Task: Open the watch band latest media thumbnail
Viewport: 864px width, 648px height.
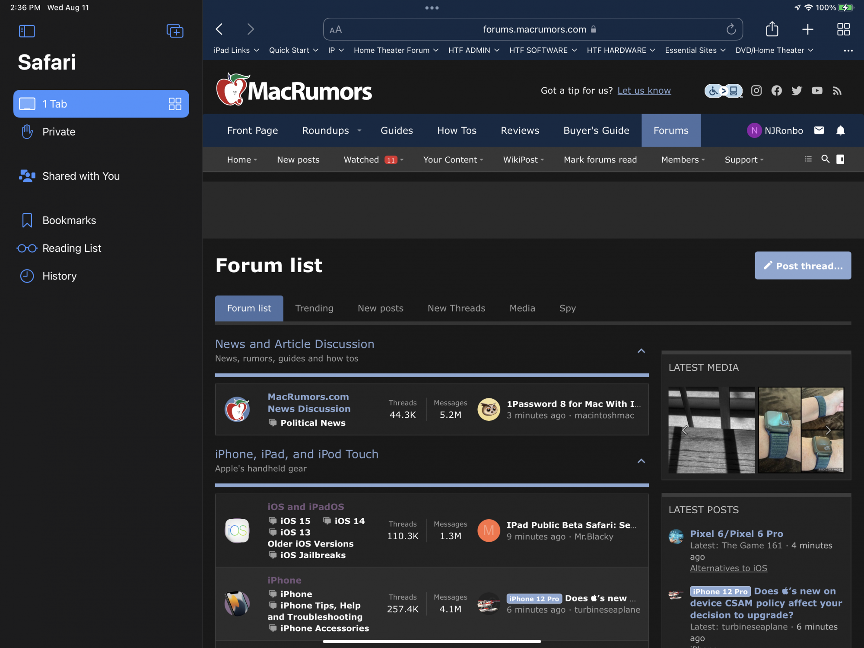Action: coord(801,430)
